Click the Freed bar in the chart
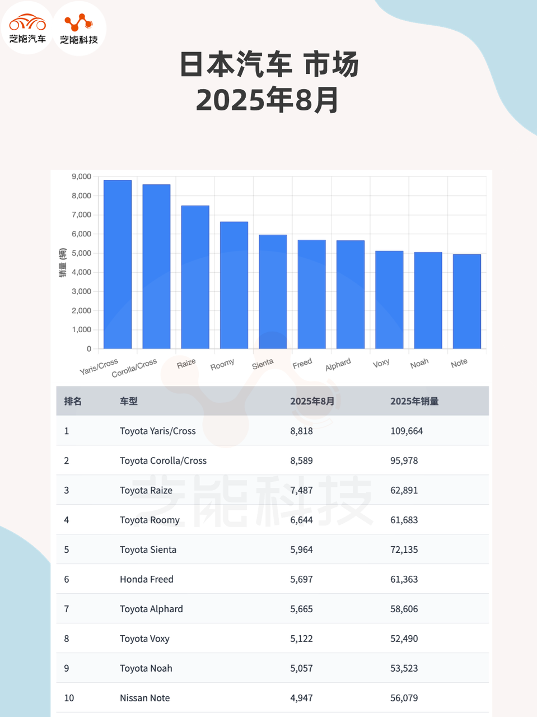 pyautogui.click(x=311, y=294)
